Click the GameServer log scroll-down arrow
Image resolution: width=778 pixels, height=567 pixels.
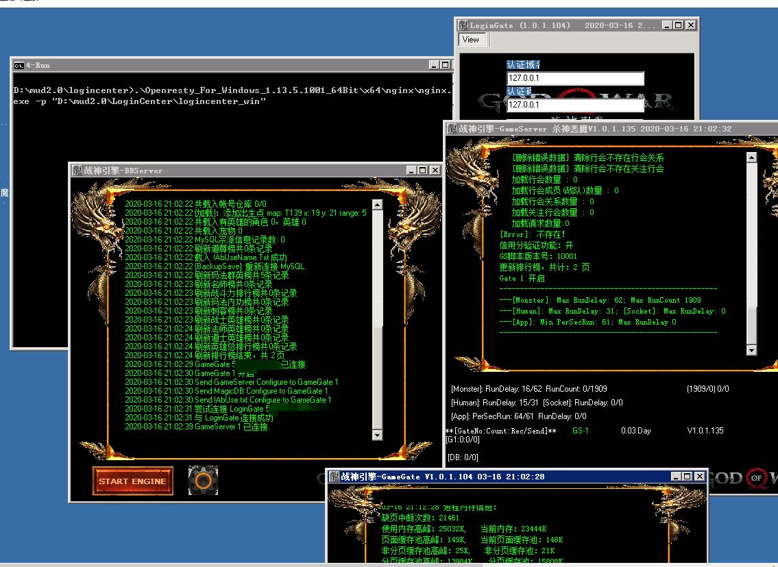751,351
